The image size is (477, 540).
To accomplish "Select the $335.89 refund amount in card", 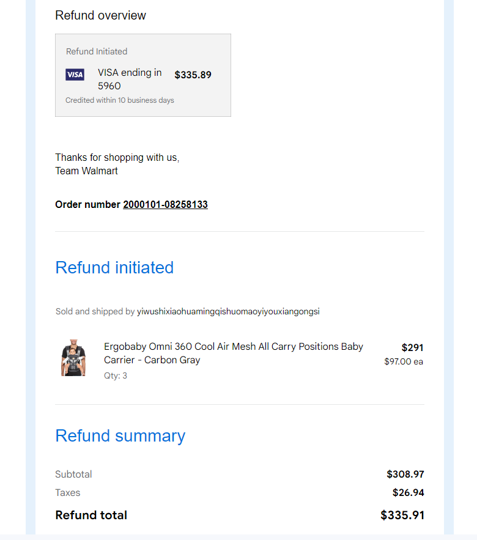I will [x=193, y=75].
